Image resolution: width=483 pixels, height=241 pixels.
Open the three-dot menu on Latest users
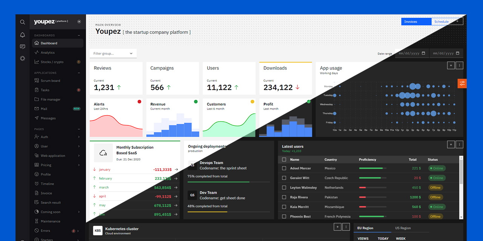click(459, 145)
